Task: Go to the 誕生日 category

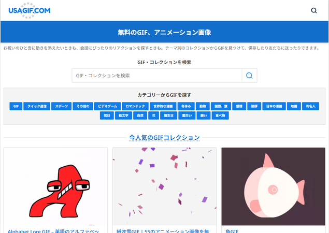Action: pos(169,115)
